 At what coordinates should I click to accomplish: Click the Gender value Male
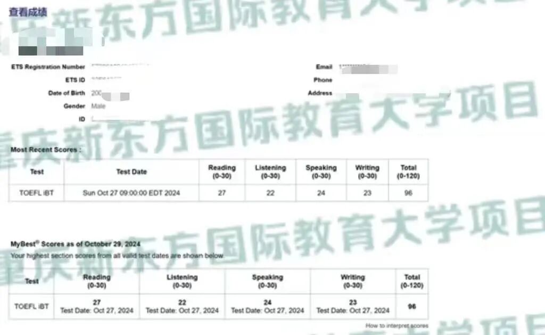pyautogui.click(x=98, y=106)
